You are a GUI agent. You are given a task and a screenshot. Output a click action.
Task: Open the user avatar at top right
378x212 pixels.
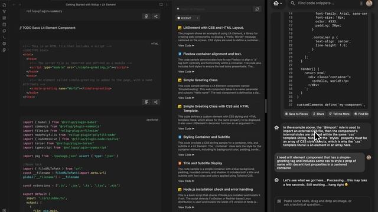pyautogui.click(x=369, y=3)
